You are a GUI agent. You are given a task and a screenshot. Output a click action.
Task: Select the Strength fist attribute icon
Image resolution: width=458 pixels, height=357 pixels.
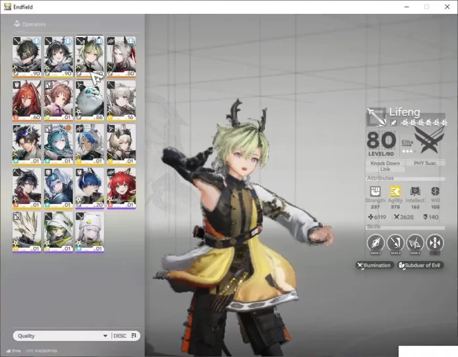coord(375,191)
